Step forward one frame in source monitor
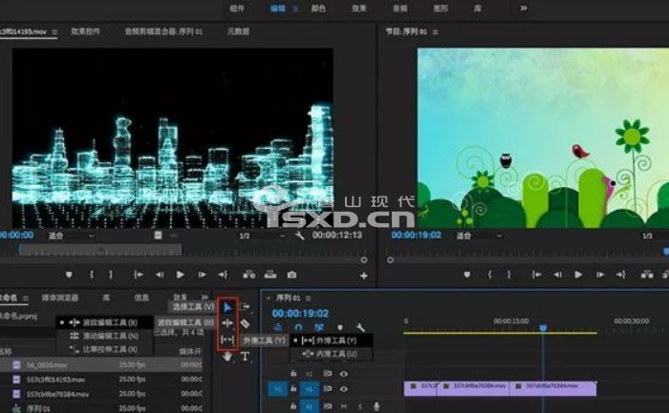Viewport: 669px width, 413px height. point(202,275)
